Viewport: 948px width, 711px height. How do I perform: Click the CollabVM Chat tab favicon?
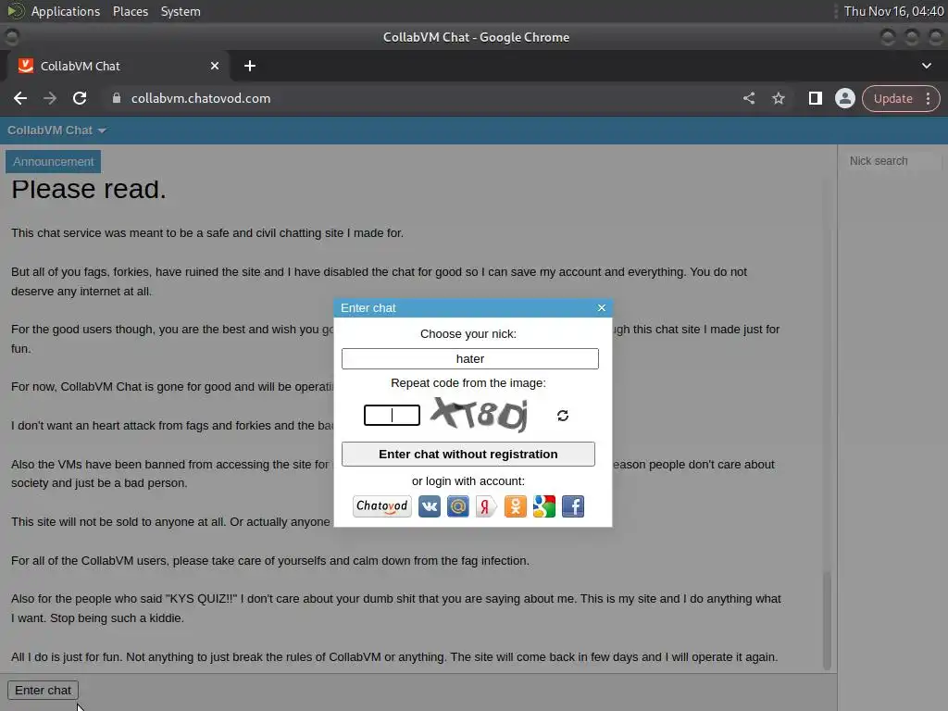pyautogui.click(x=26, y=66)
